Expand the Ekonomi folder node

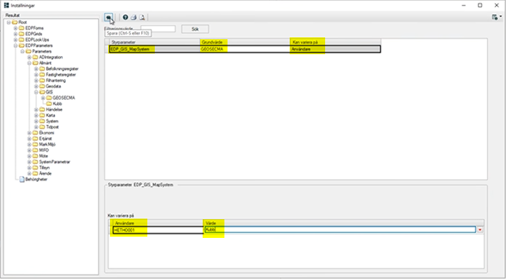pos(29,133)
